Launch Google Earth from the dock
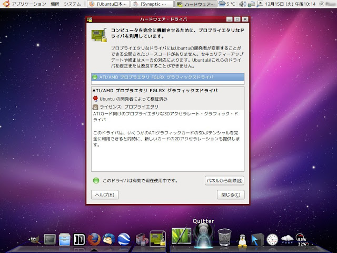The height and width of the screenshot is (253, 337). point(124,239)
